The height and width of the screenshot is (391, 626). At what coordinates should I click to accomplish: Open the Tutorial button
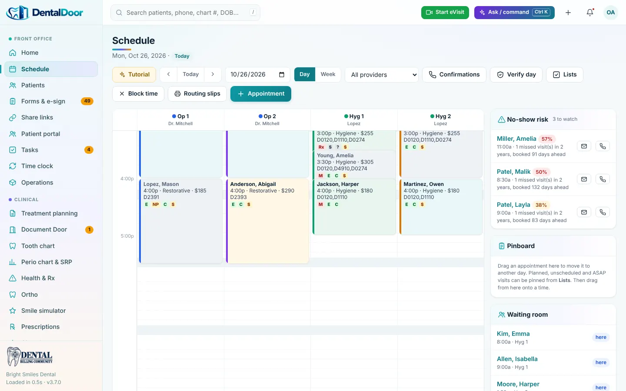134,75
